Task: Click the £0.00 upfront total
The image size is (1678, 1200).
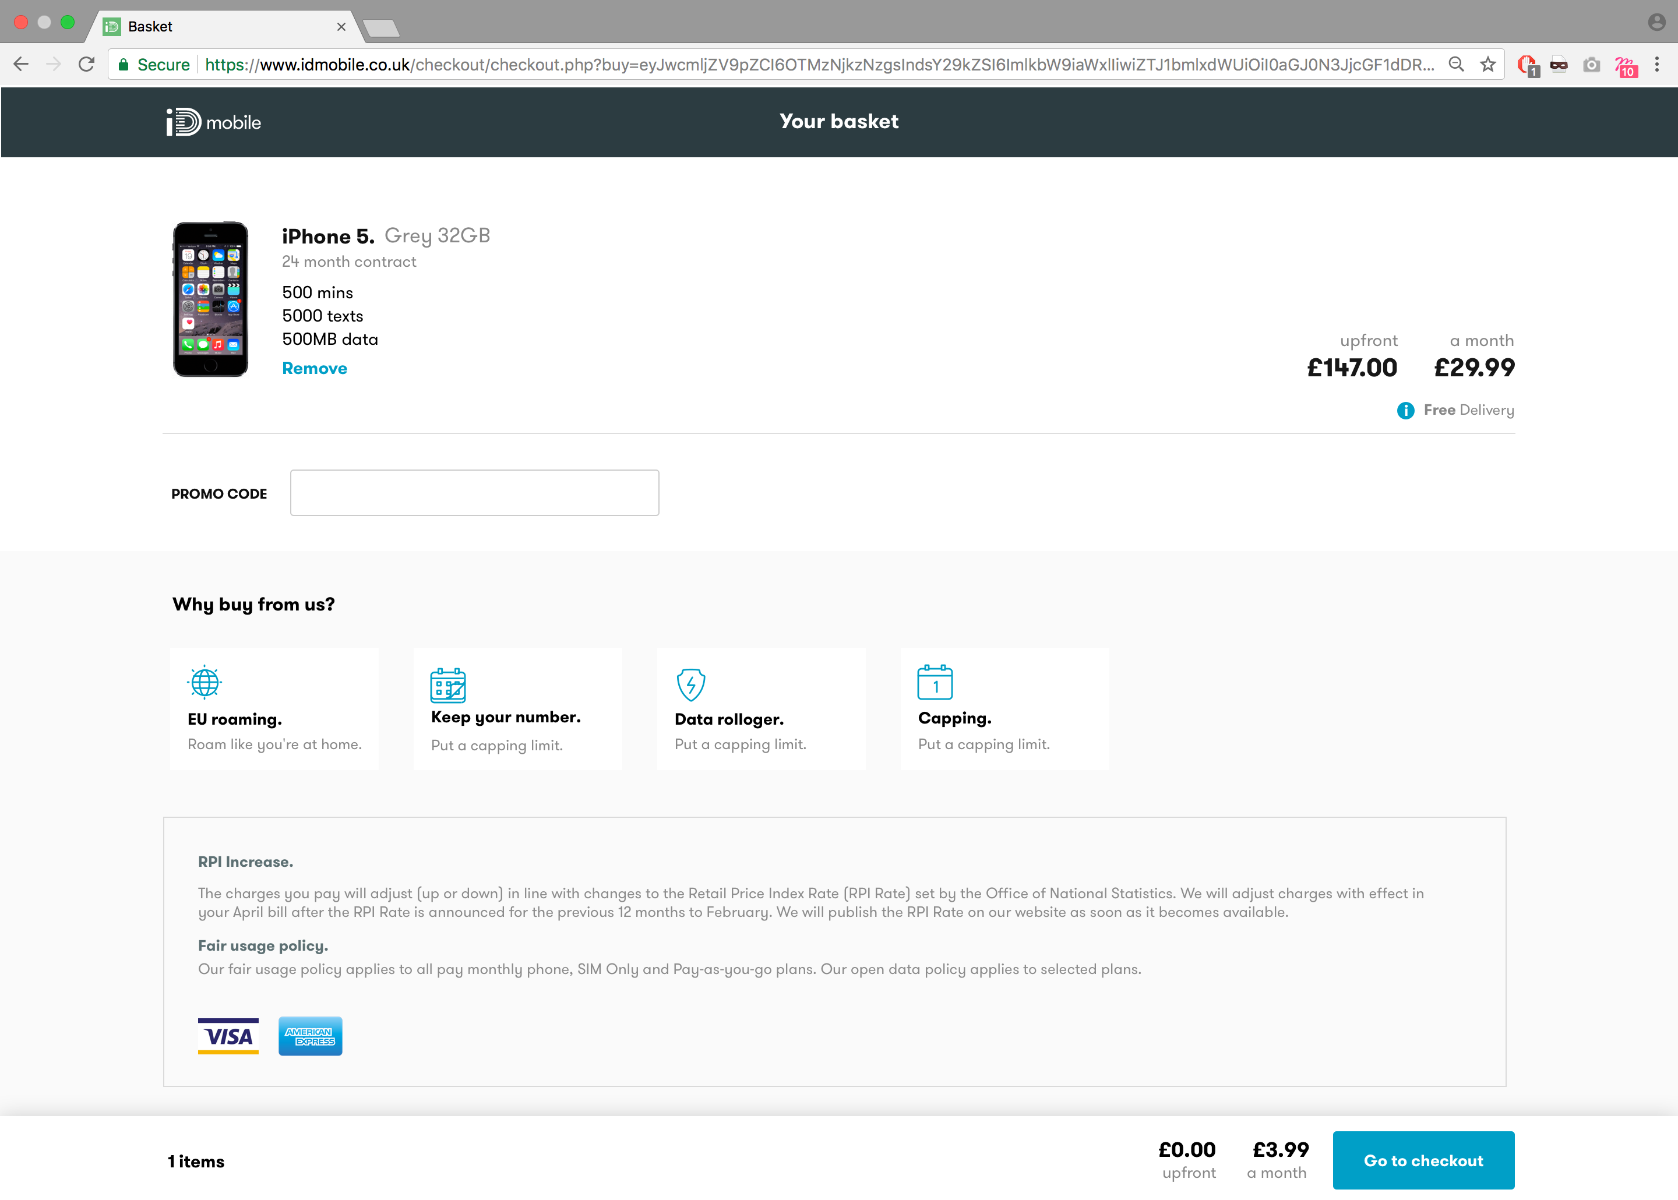Action: [1187, 1150]
